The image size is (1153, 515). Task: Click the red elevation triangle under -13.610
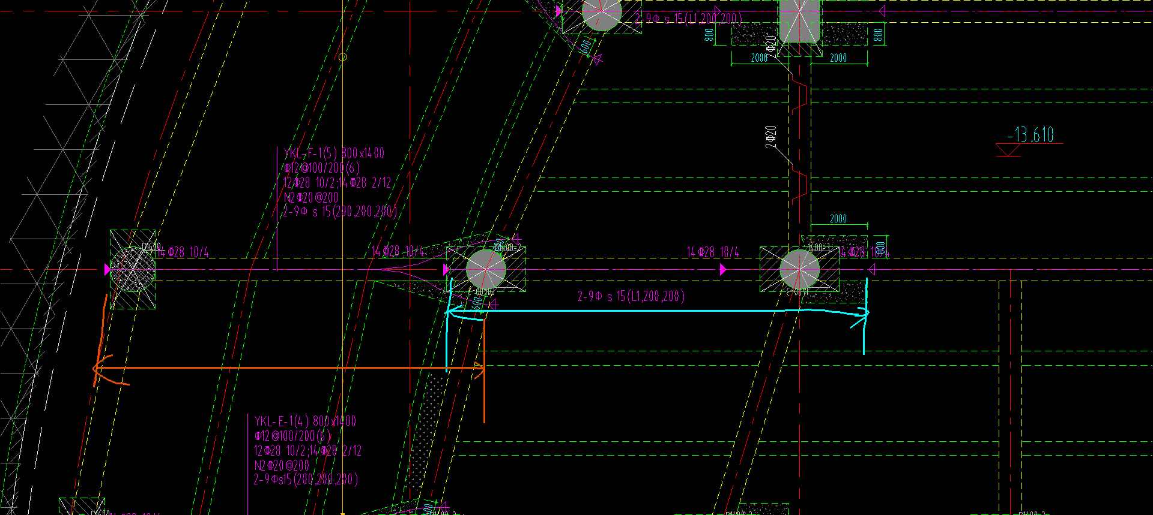(x=1008, y=150)
